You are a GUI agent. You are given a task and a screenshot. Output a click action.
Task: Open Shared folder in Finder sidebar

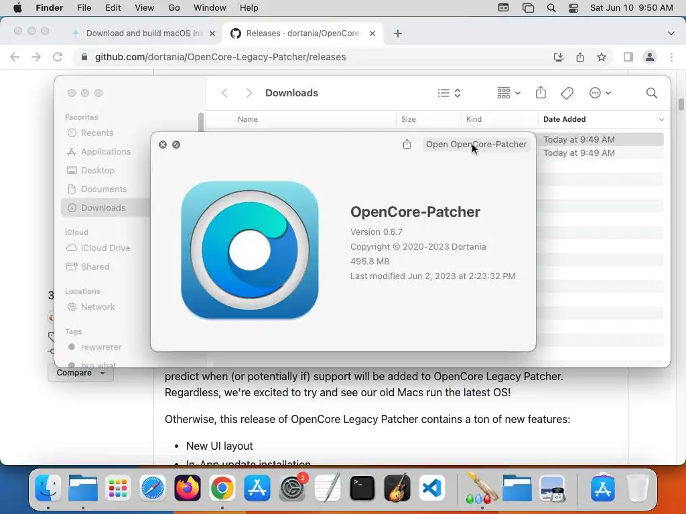pos(95,266)
